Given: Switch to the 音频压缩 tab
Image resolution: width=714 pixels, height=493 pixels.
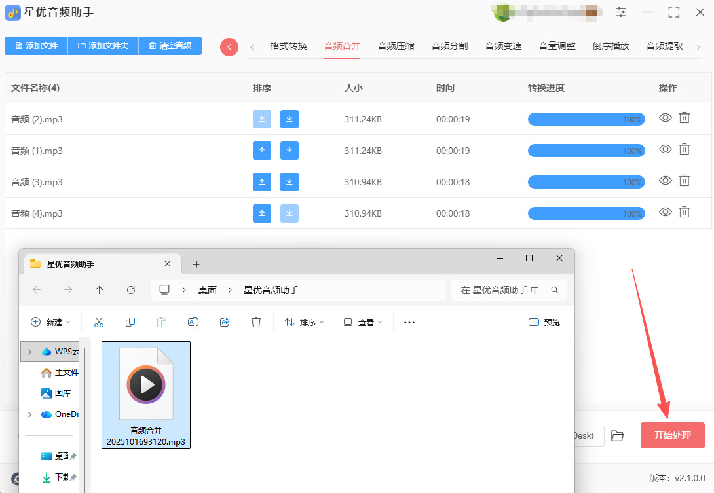Looking at the screenshot, I should (x=396, y=46).
